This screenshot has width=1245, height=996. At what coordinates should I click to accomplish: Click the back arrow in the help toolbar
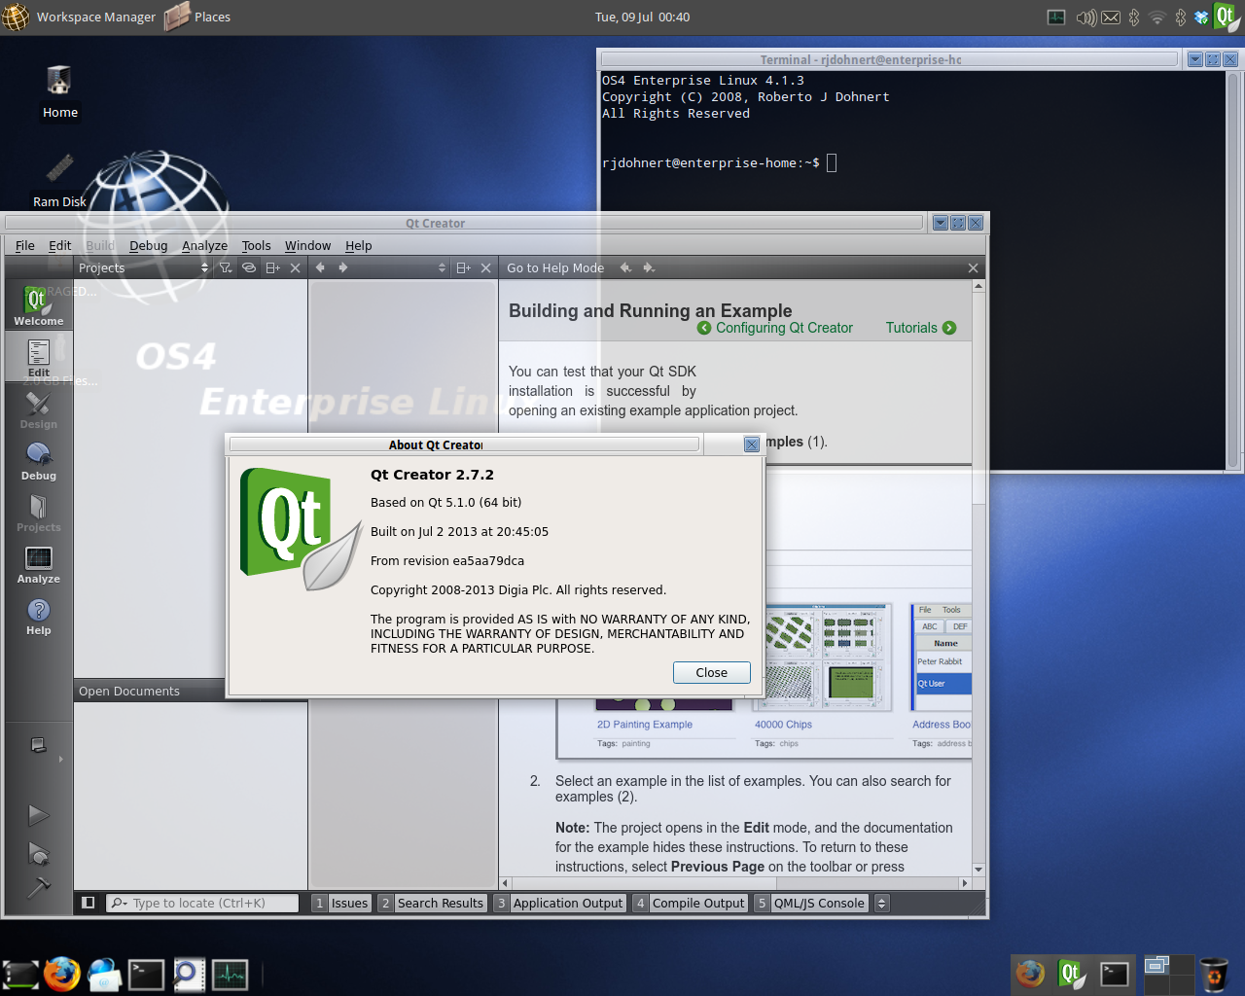click(x=625, y=267)
